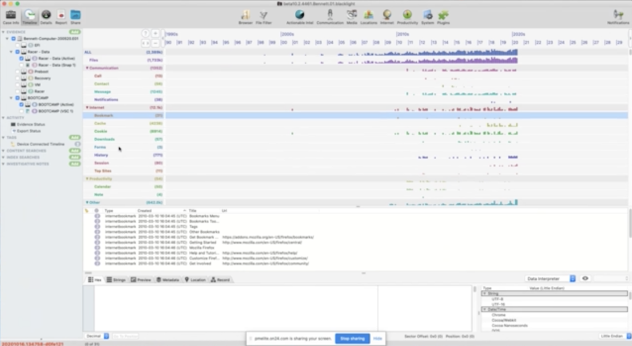Click the Communication toolbar icon

click(x=330, y=16)
